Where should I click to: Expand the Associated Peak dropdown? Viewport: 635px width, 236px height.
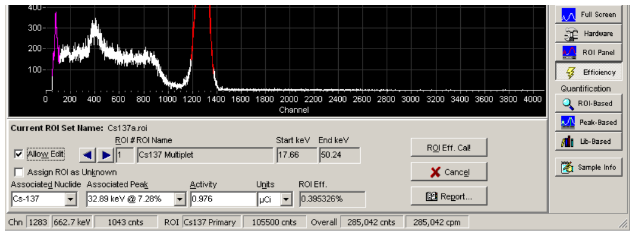click(x=180, y=199)
